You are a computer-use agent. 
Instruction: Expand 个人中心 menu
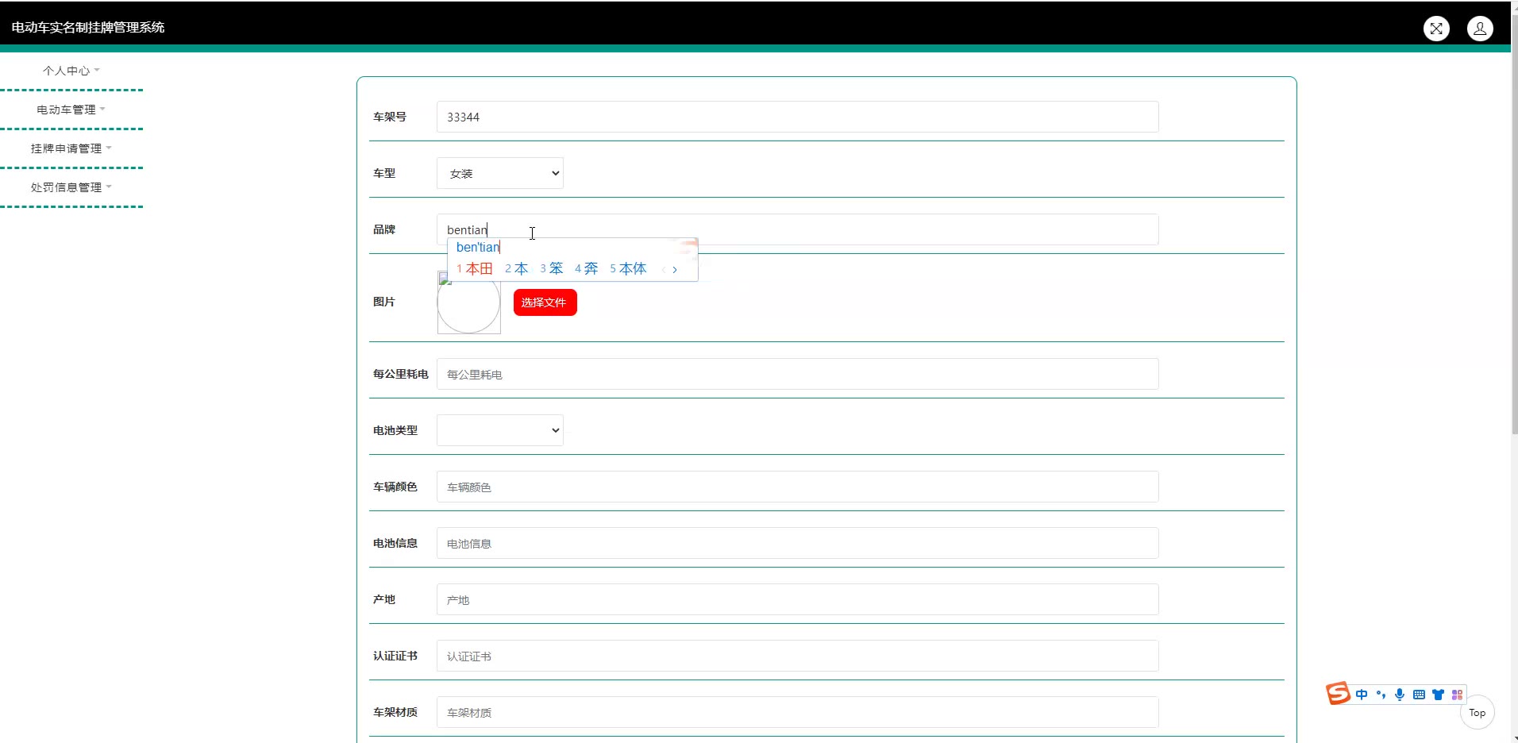[x=71, y=71]
